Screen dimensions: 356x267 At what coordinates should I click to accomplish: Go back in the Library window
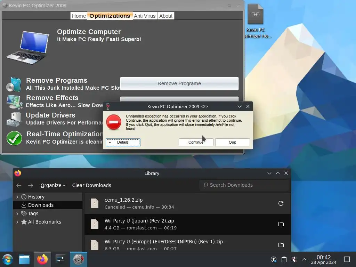19,186
